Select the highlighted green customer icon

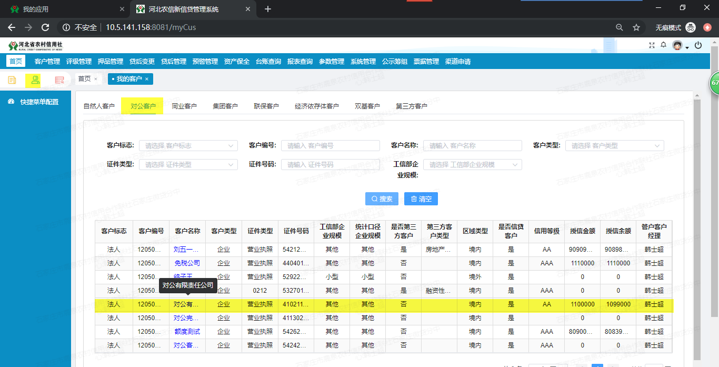[x=33, y=80]
